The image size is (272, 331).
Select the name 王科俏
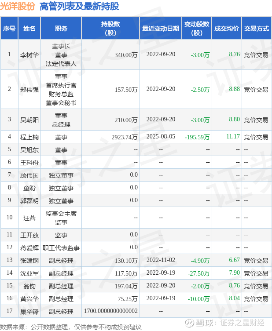[x=29, y=163]
